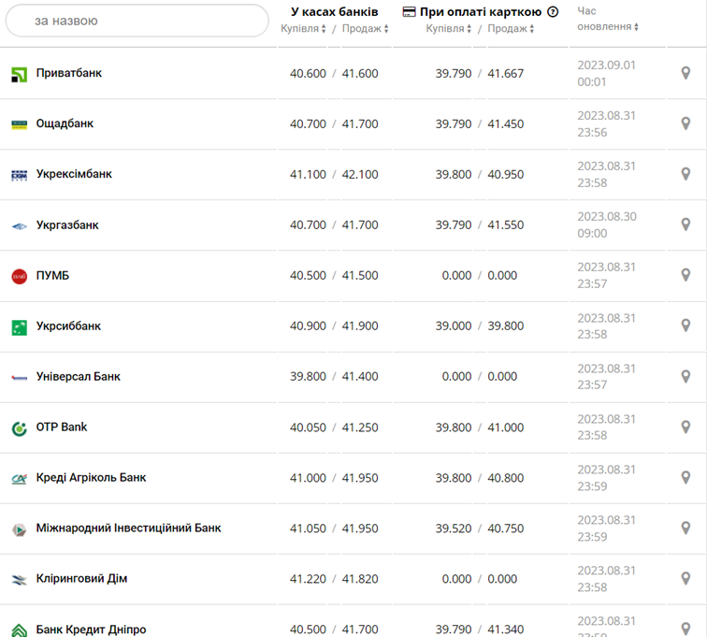Focus the search by name field
This screenshot has width=707, height=637.
(137, 21)
